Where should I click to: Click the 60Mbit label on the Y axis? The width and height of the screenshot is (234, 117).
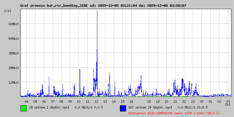(x=14, y=24)
